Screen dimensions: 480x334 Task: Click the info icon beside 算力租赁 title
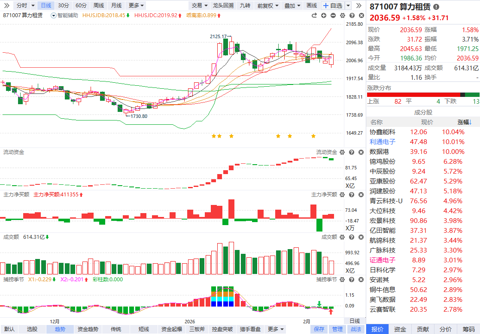point(436,7)
